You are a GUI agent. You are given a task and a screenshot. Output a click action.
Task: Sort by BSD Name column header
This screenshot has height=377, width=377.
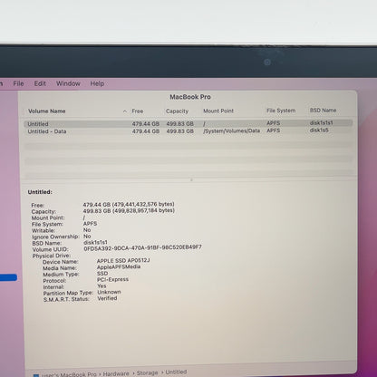[x=323, y=111]
